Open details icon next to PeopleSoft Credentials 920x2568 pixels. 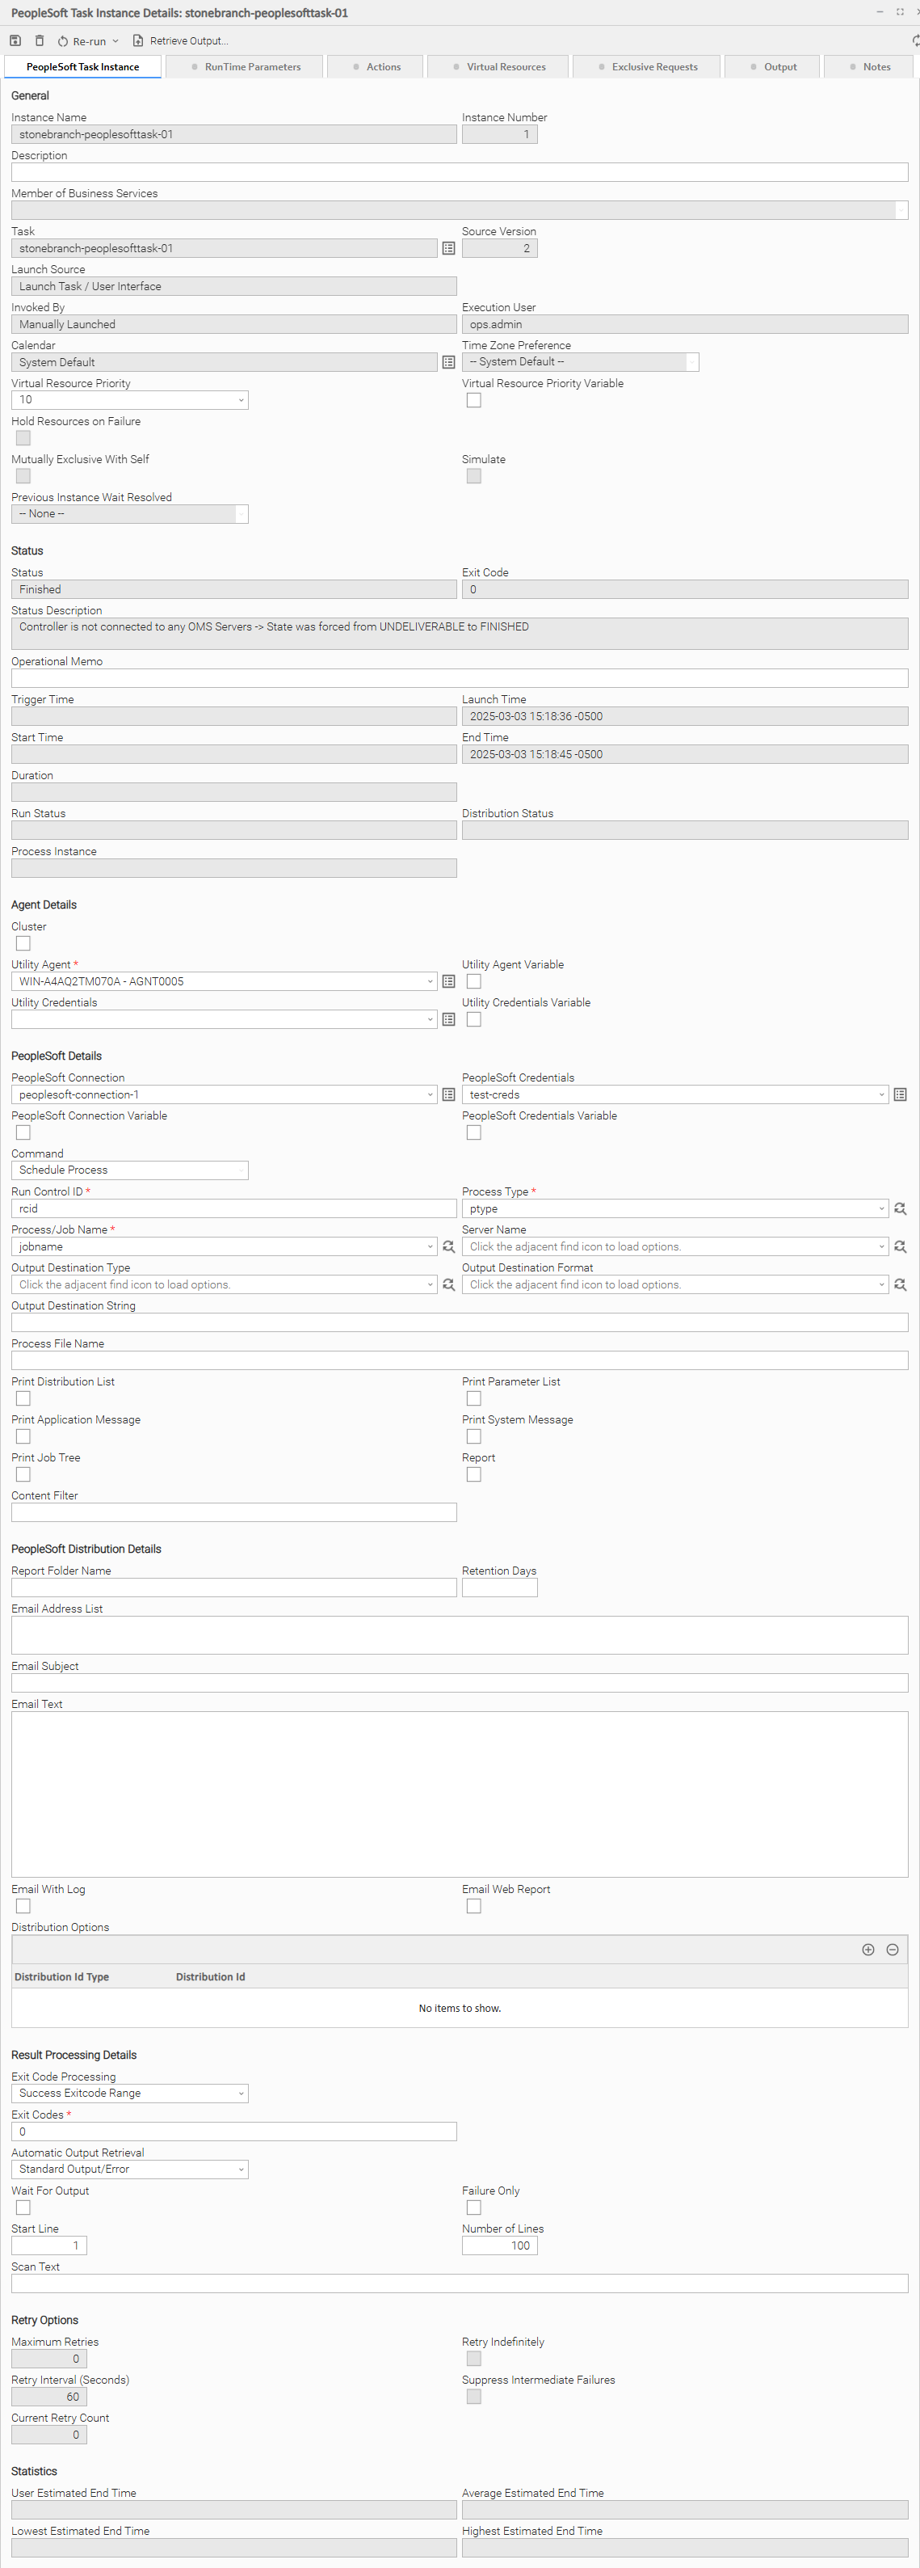(899, 1094)
